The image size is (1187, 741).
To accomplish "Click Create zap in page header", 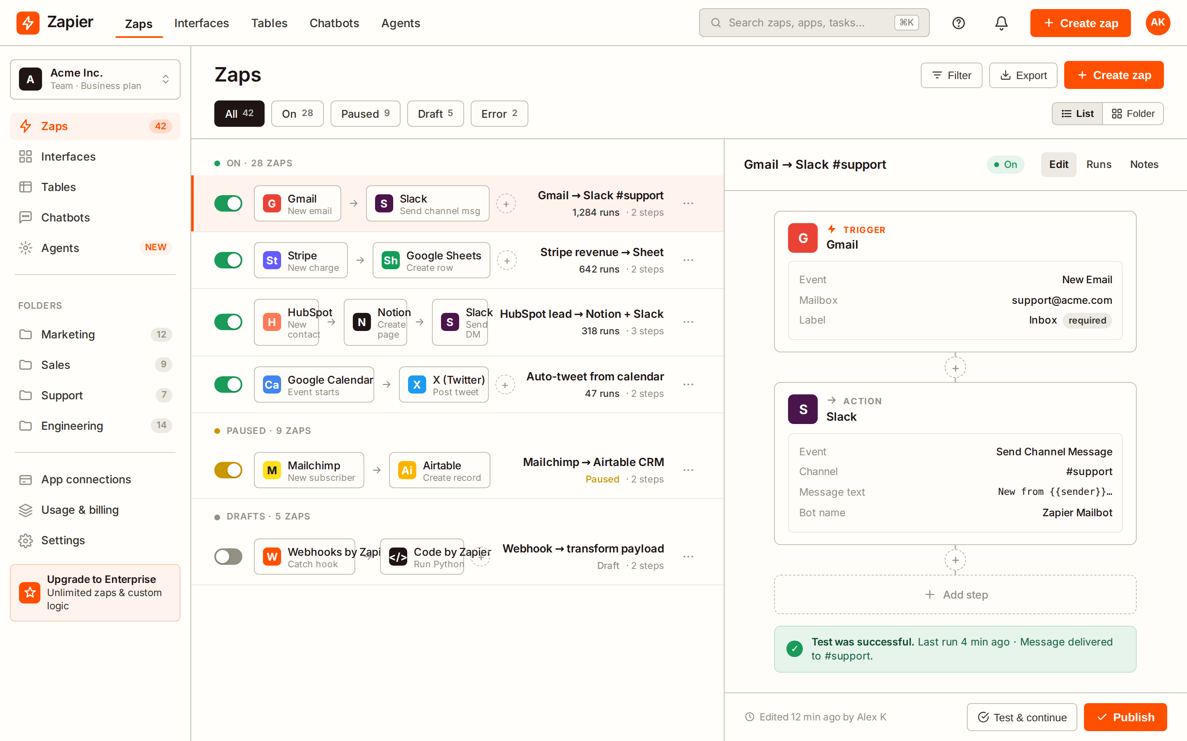I will point(1113,75).
